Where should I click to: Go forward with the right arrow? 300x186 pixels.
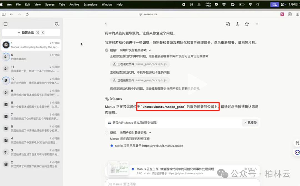click(x=19, y=14)
